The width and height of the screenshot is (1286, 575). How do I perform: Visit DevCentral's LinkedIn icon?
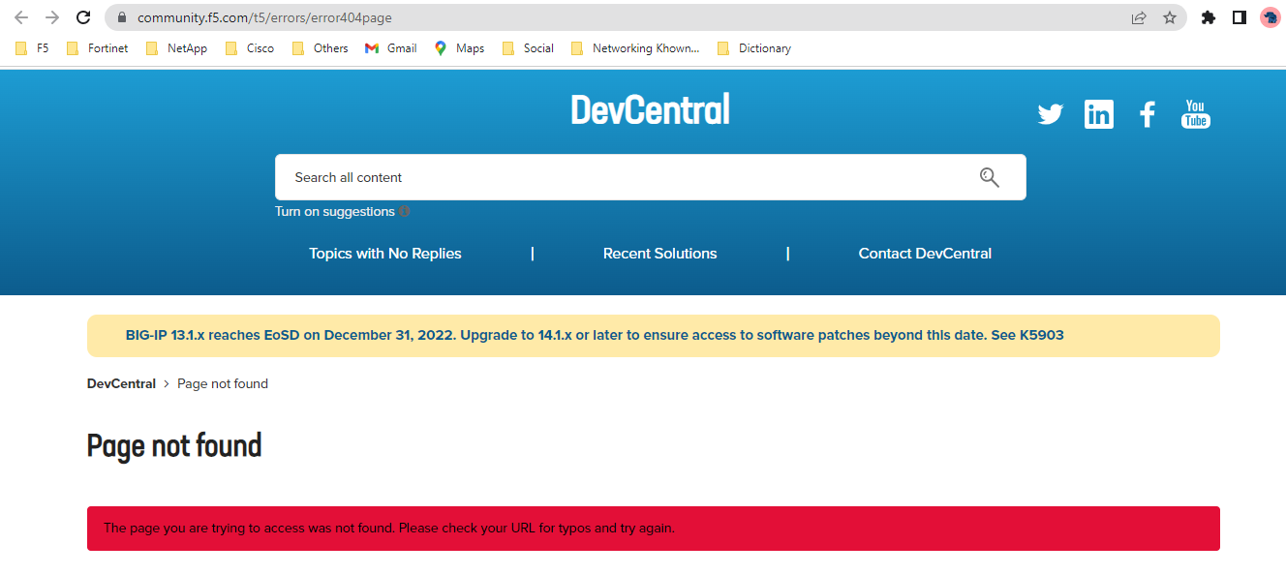tap(1099, 114)
